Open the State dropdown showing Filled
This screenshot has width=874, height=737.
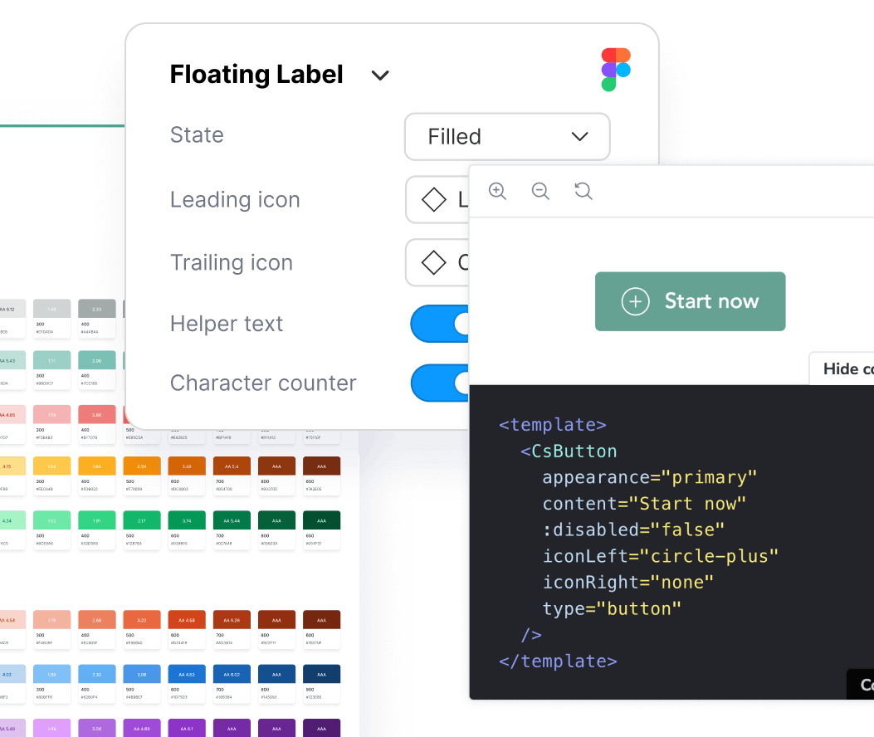pyautogui.click(x=507, y=137)
